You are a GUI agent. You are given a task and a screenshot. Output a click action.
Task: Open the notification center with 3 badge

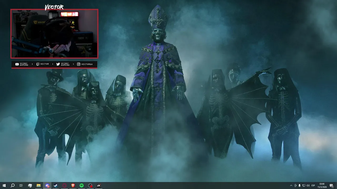331,186
